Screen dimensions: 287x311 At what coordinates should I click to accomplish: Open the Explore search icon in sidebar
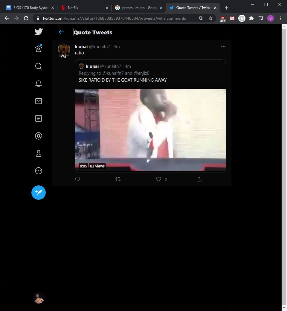39,66
